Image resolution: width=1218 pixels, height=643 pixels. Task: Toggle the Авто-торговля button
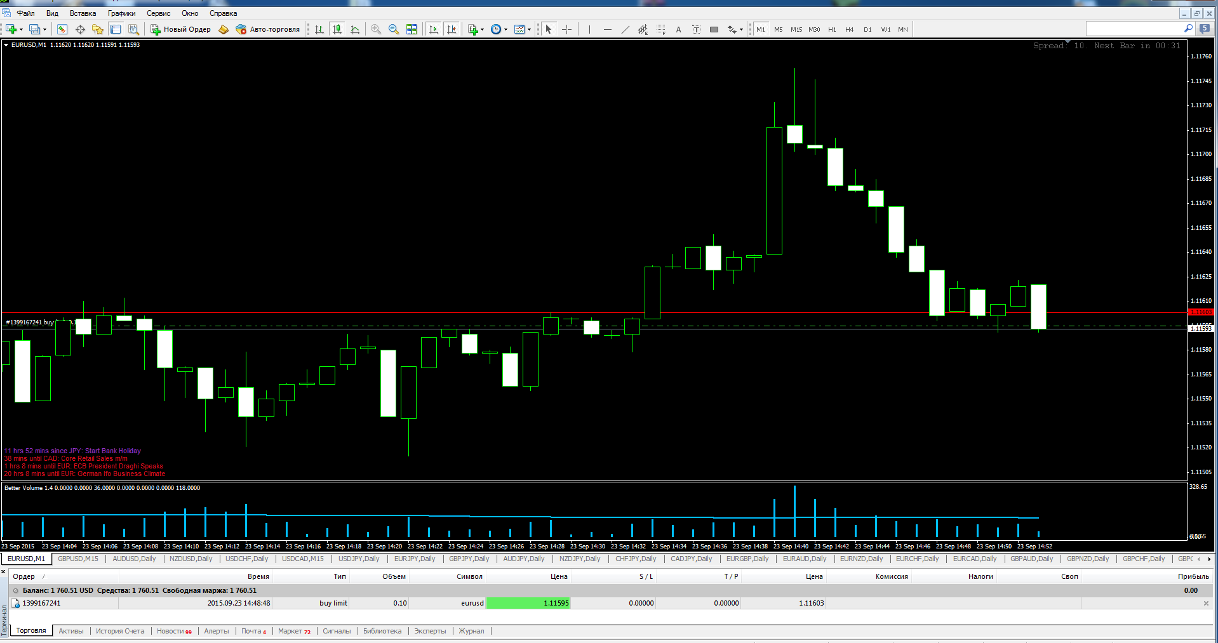pyautogui.click(x=267, y=29)
